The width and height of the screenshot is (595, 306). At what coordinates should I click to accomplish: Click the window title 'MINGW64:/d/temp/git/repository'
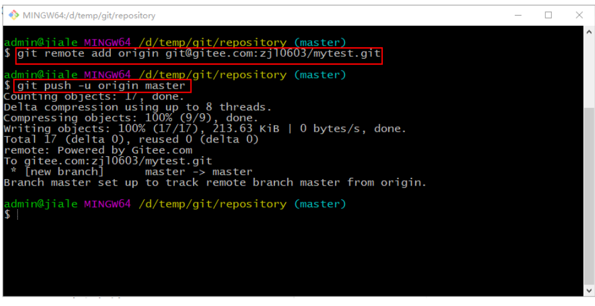coord(89,16)
